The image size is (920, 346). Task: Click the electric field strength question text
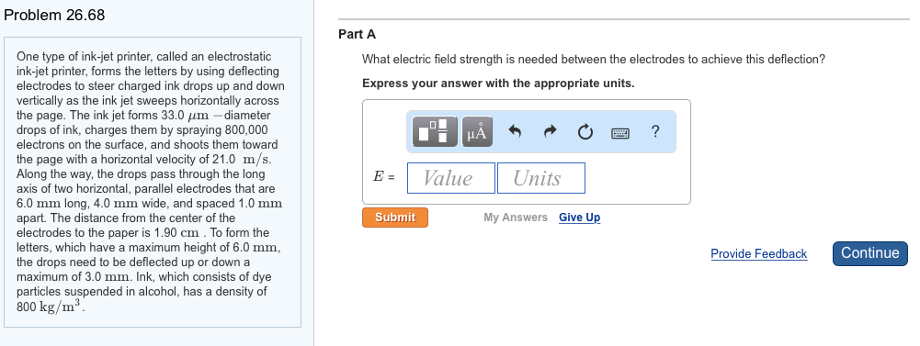point(593,59)
